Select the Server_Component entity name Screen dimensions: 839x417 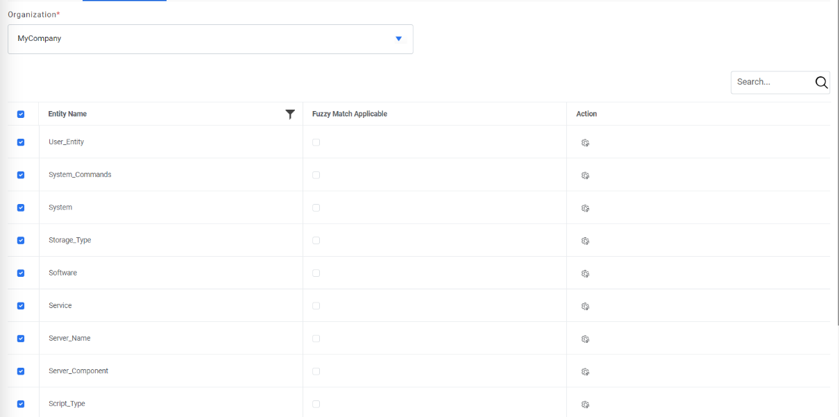[x=78, y=371]
